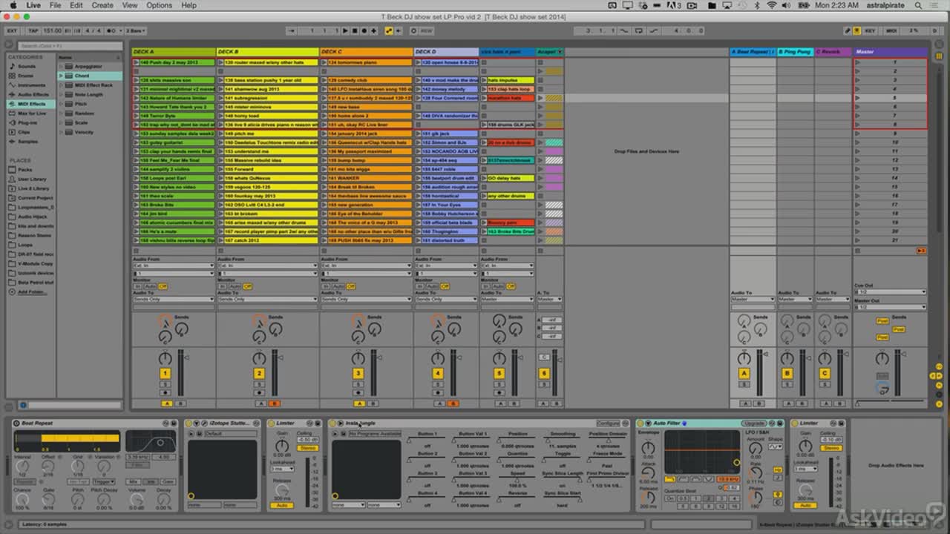Click the transport Stop button
This screenshot has width=950, height=534.
tap(354, 30)
